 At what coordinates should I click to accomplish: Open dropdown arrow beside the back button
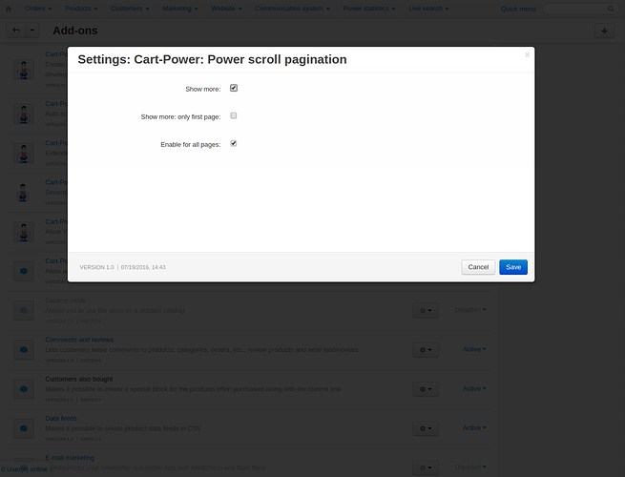[32, 31]
